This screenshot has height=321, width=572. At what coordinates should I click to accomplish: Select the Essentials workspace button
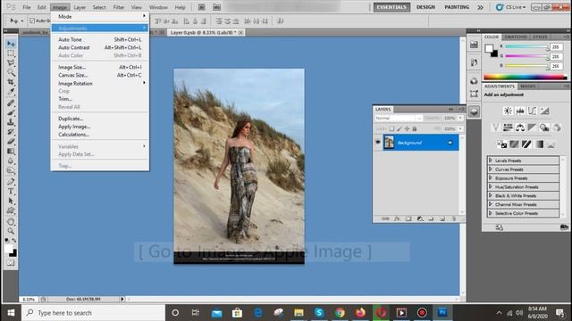pyautogui.click(x=391, y=7)
